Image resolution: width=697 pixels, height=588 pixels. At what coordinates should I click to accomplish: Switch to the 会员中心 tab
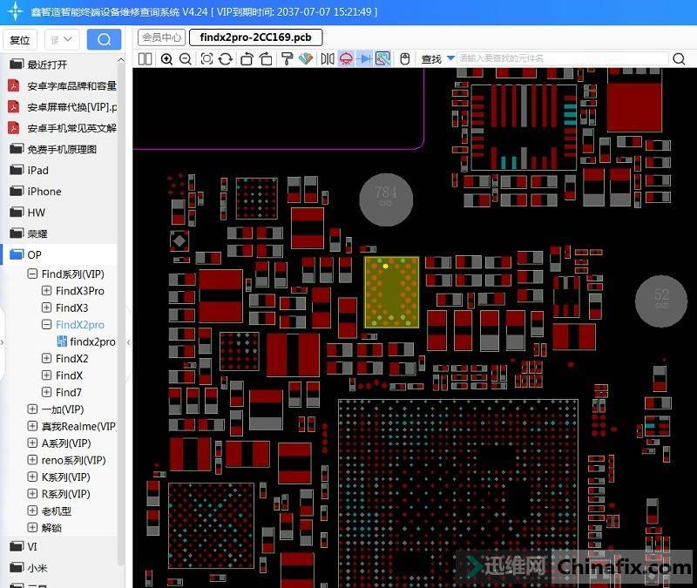161,37
